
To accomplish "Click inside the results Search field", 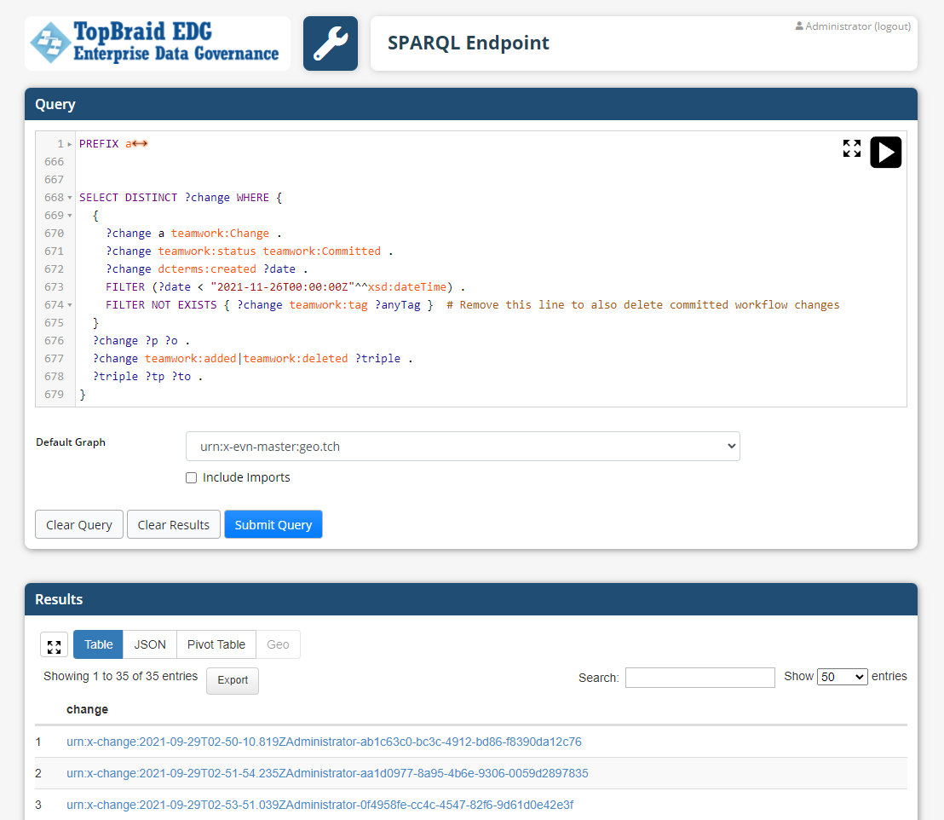I will pyautogui.click(x=699, y=677).
